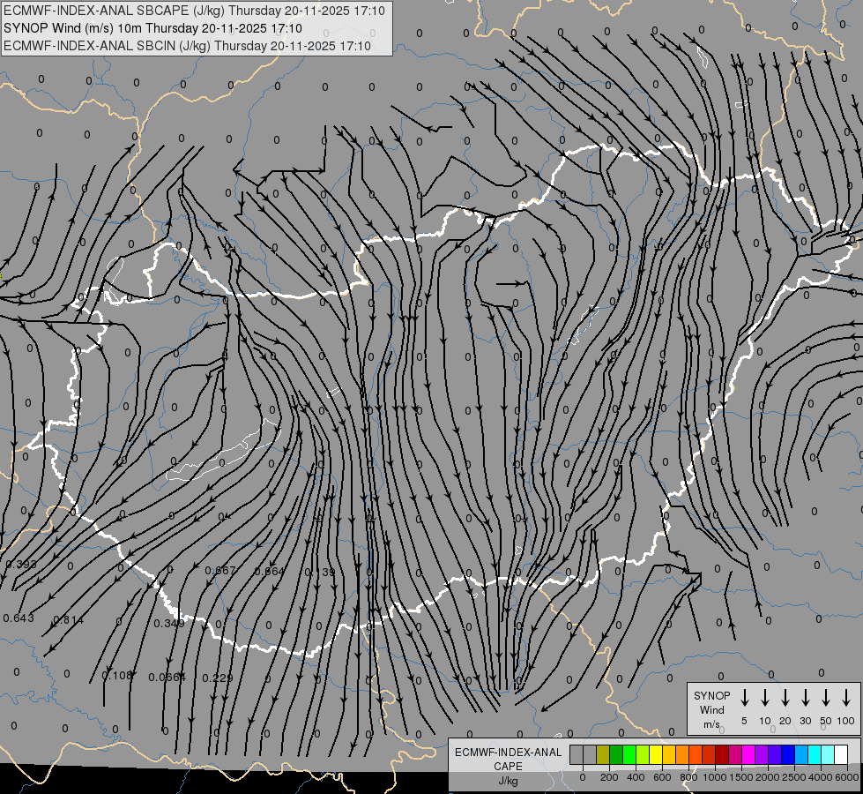Click the 0.643 value on the map

[x=19, y=618]
